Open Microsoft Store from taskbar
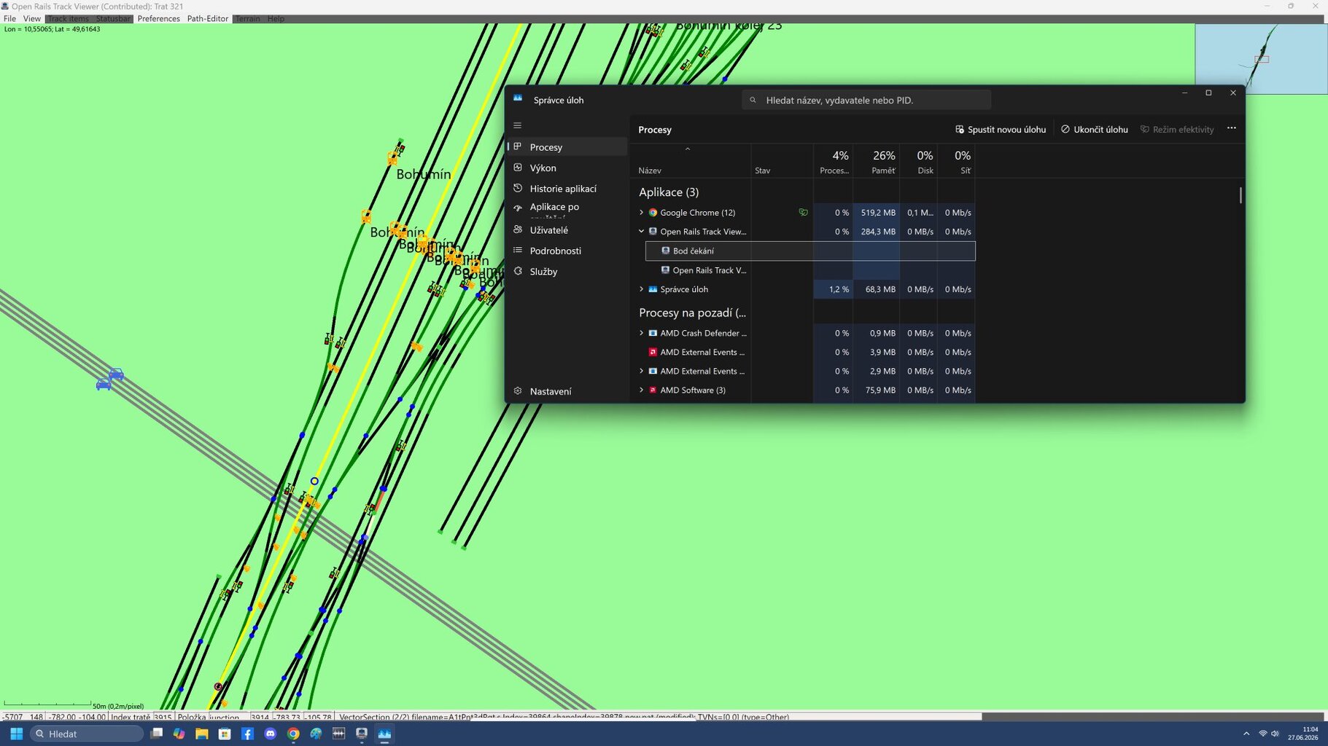1328x746 pixels. [x=225, y=734]
